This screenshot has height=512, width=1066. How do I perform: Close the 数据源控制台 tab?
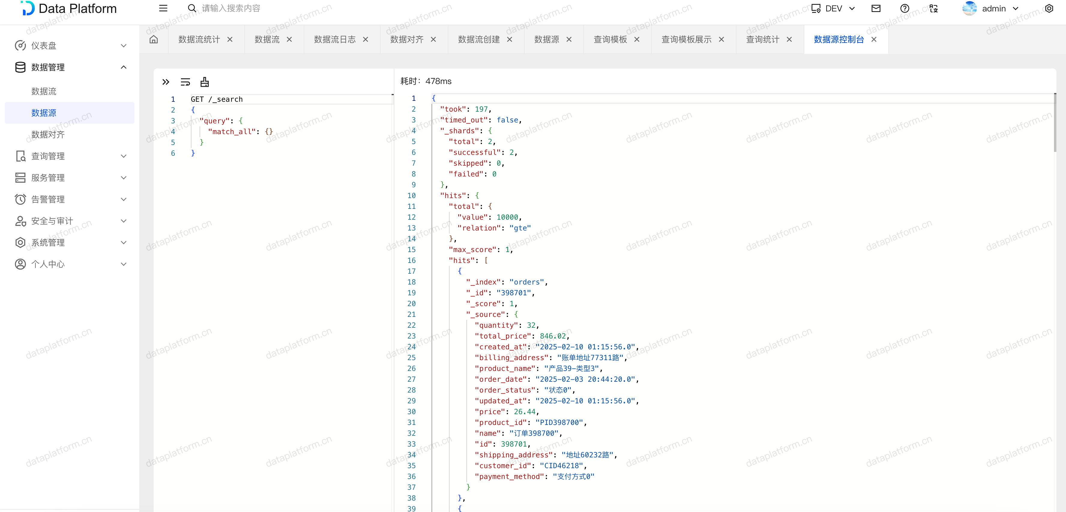874,39
